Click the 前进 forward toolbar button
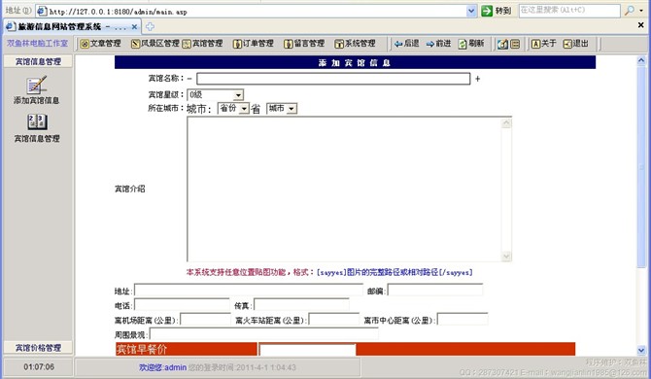The width and height of the screenshot is (651, 379). (438, 43)
